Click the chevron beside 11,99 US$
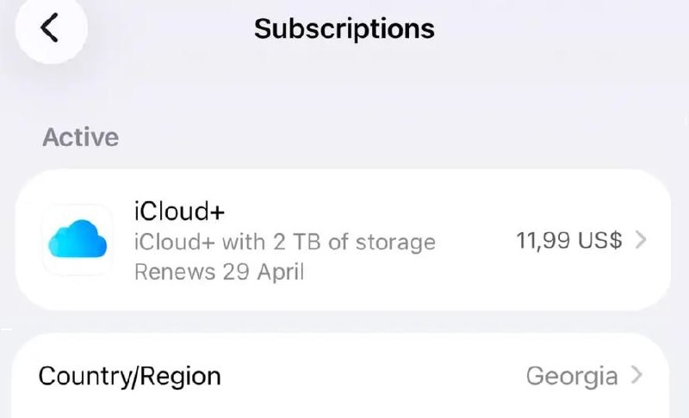Screen dimensions: 689x418 point(640,241)
